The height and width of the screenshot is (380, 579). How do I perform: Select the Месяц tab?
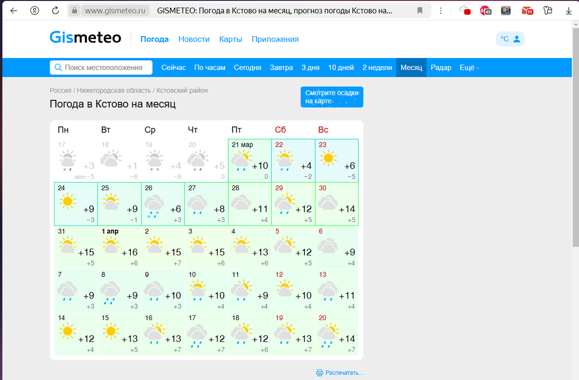point(411,68)
